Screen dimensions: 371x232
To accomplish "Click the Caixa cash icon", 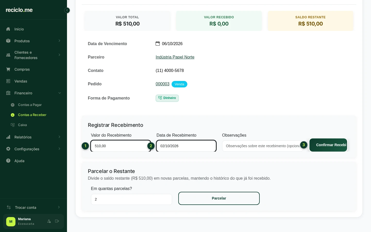I will [13, 125].
